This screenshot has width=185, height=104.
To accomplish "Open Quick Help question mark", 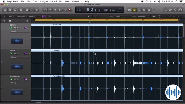I will [x=21, y=10].
